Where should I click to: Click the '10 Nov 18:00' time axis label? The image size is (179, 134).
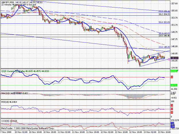click(50, 132)
